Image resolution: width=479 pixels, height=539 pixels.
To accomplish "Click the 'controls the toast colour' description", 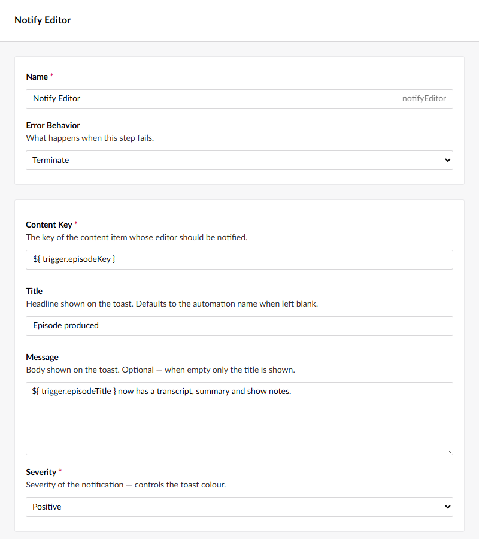I will (126, 485).
